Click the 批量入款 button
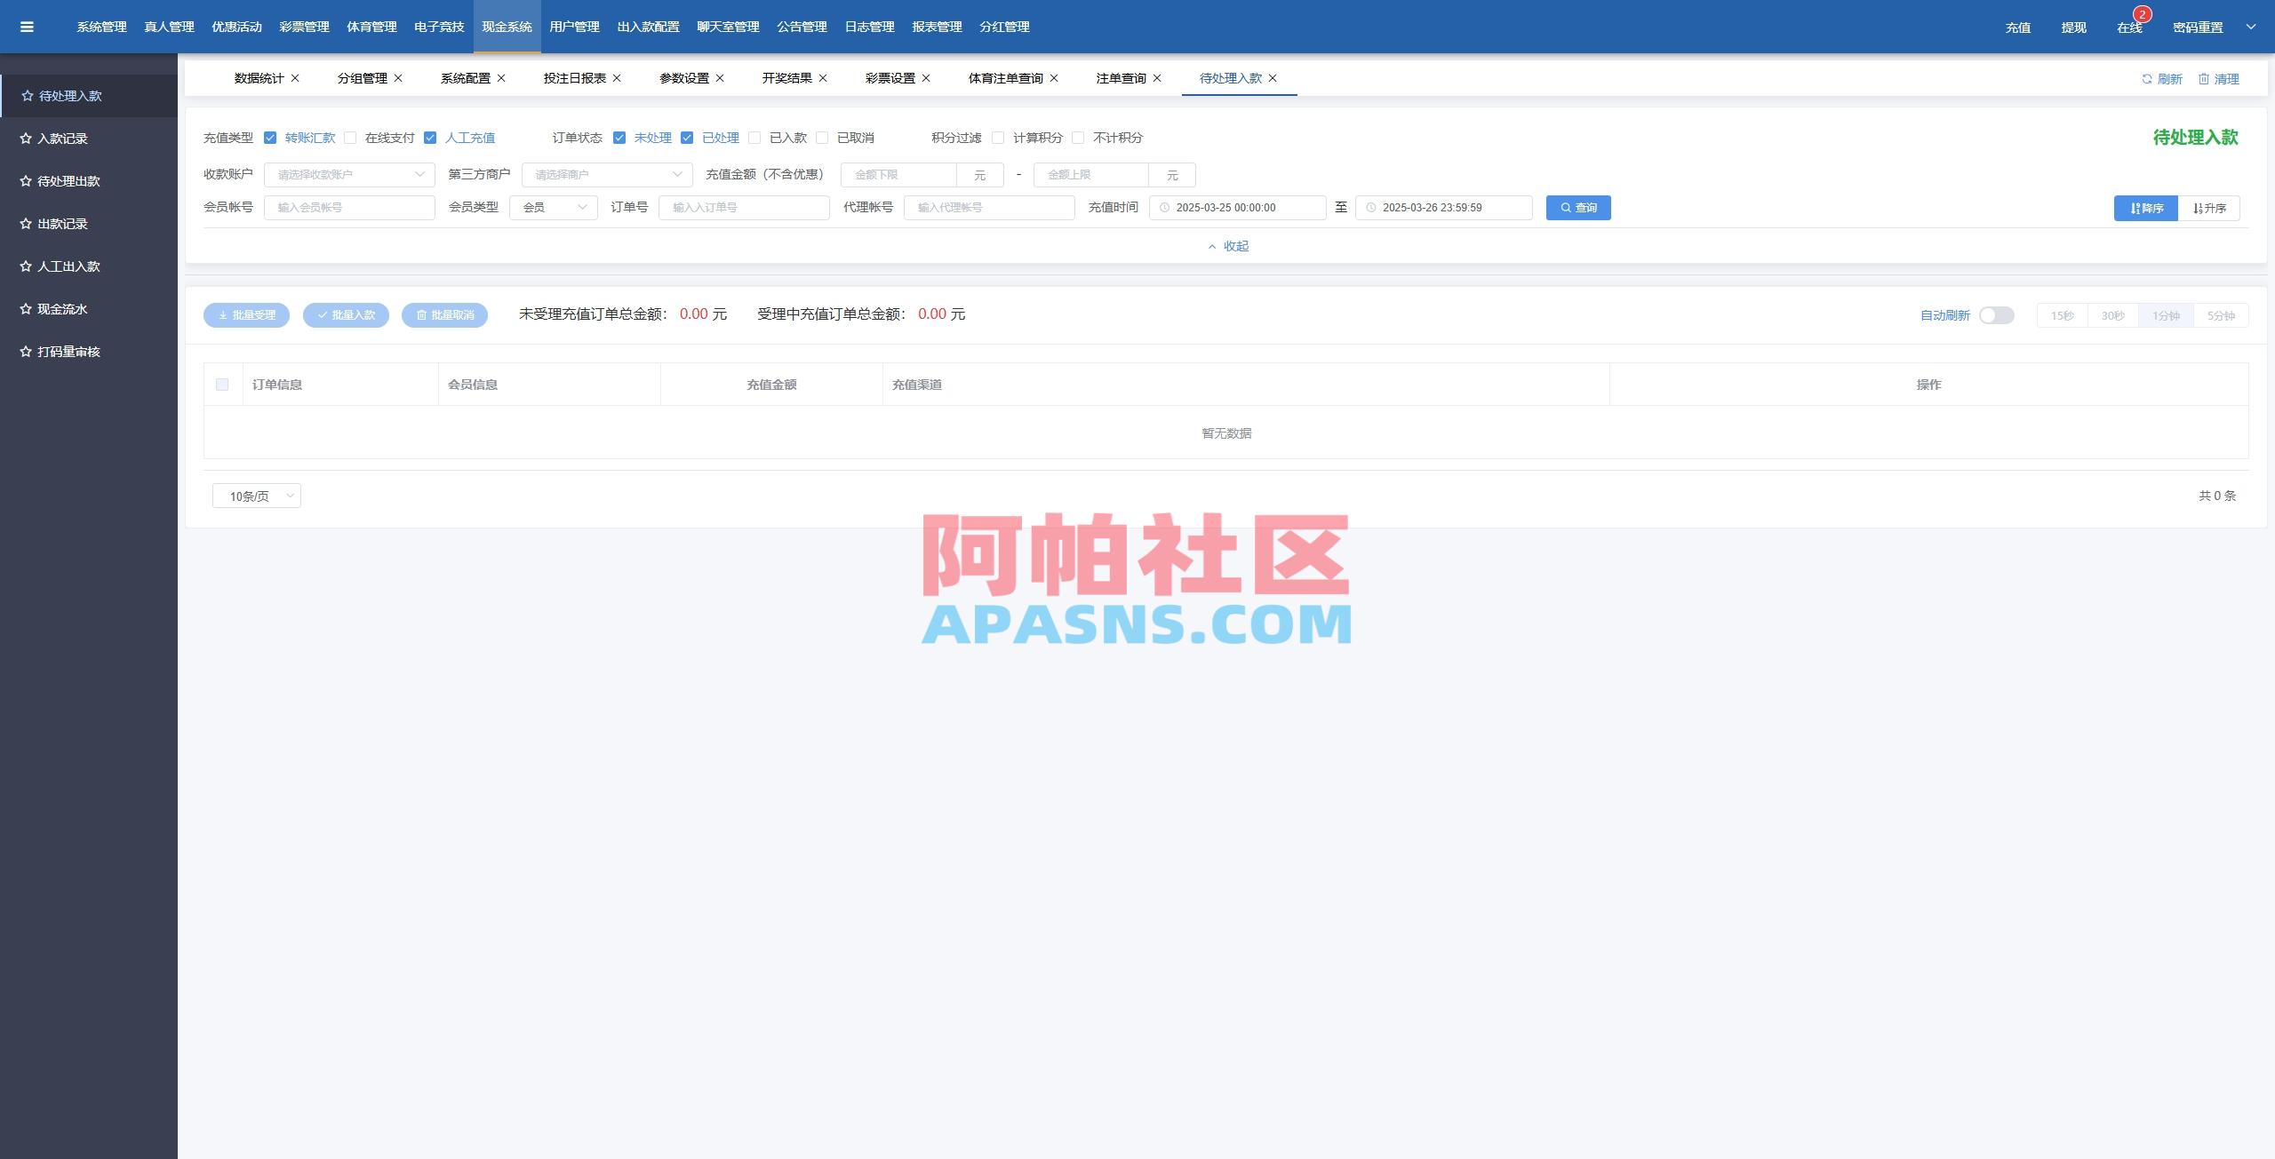This screenshot has height=1159, width=2275. tap(347, 314)
